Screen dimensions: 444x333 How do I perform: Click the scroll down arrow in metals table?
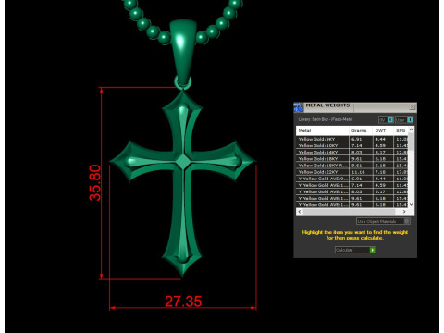tap(411, 204)
